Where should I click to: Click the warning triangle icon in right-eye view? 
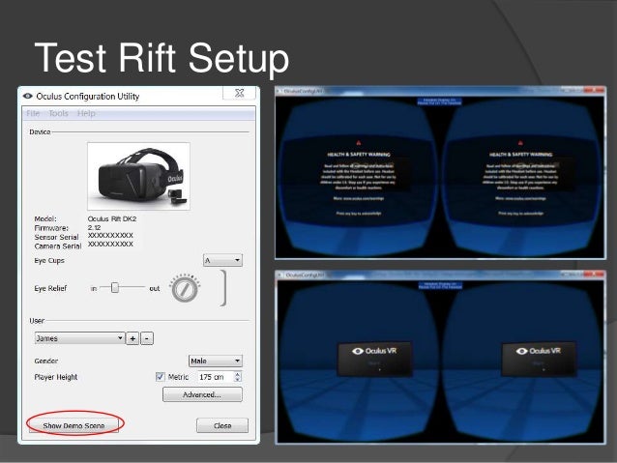[x=520, y=143]
